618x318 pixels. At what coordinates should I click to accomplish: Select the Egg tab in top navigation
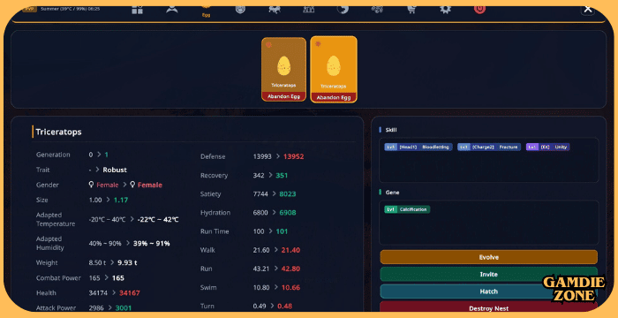pyautogui.click(x=206, y=11)
